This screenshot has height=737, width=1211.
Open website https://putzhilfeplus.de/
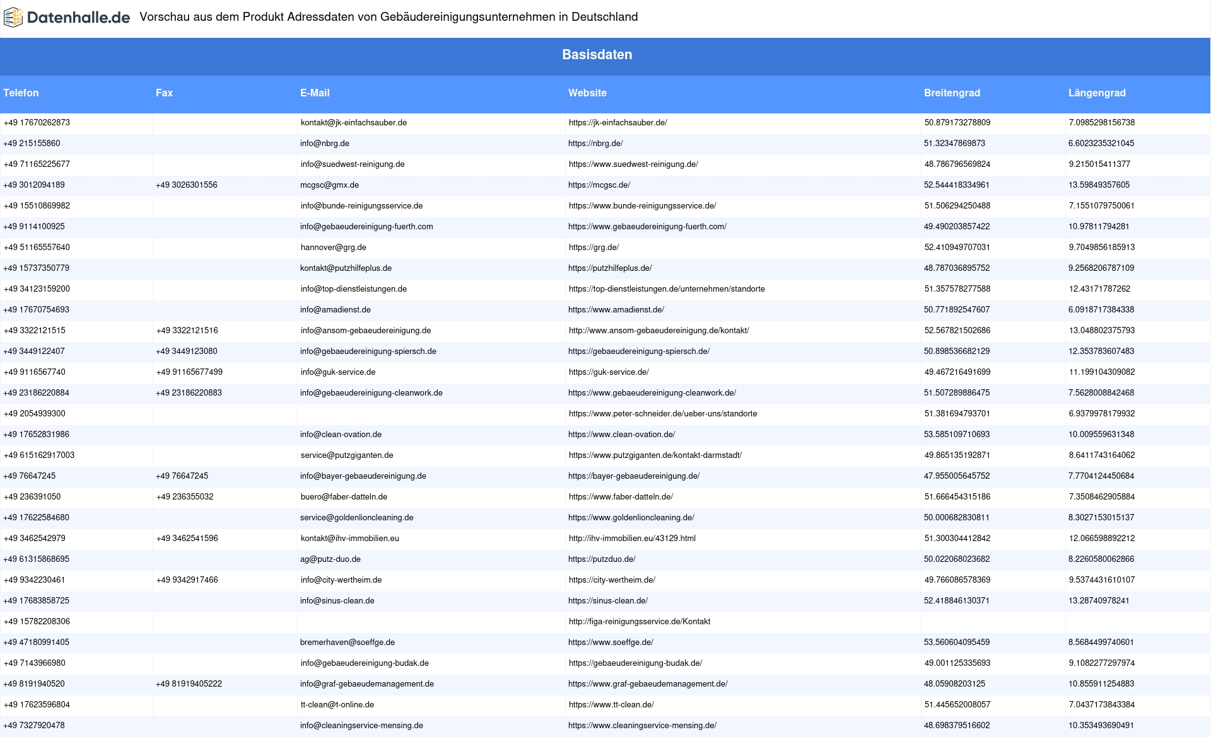point(610,268)
